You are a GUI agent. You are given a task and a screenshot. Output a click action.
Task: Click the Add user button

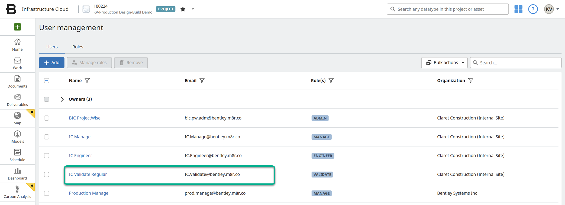pos(52,63)
